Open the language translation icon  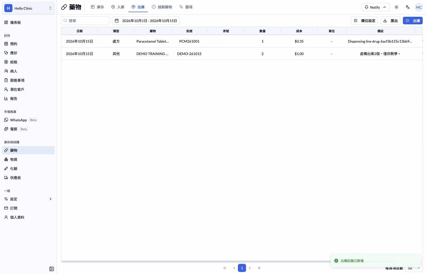[x=408, y=7]
